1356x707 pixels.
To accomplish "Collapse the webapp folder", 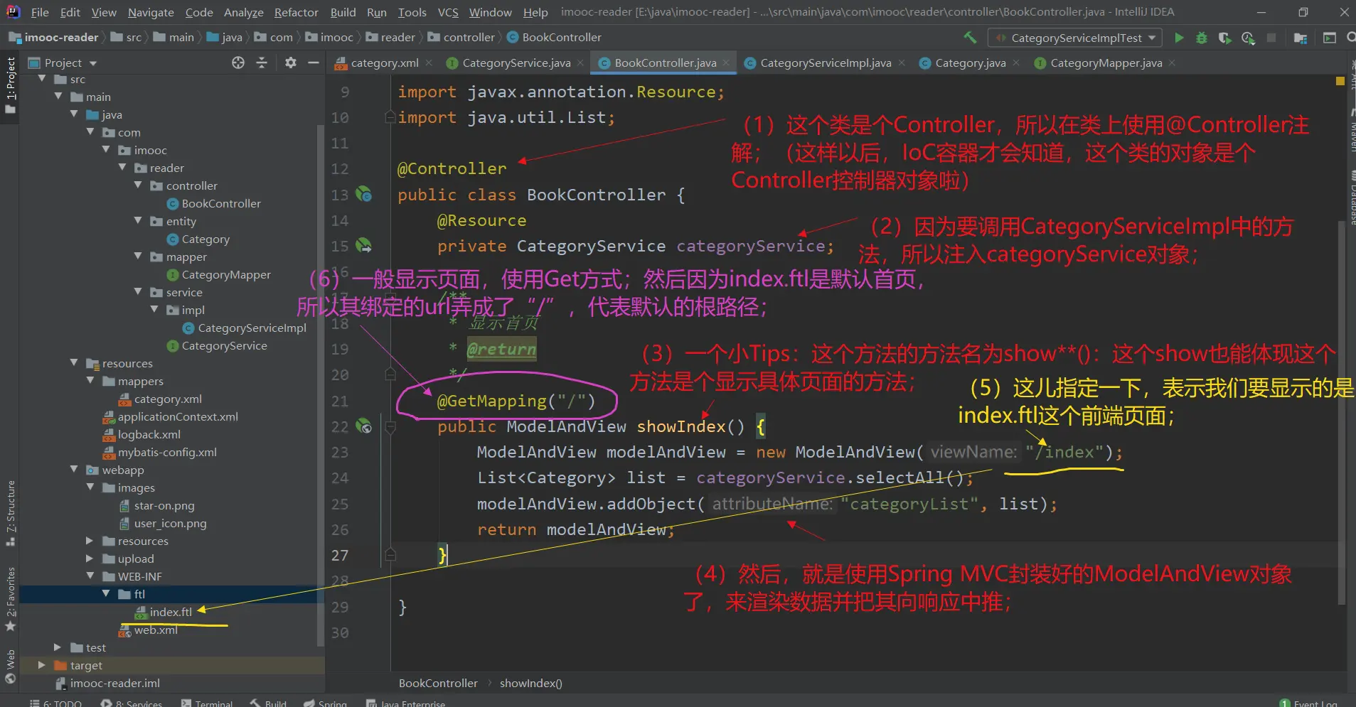I will (x=75, y=470).
